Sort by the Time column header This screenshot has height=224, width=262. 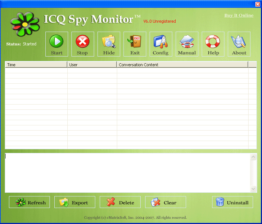36,65
